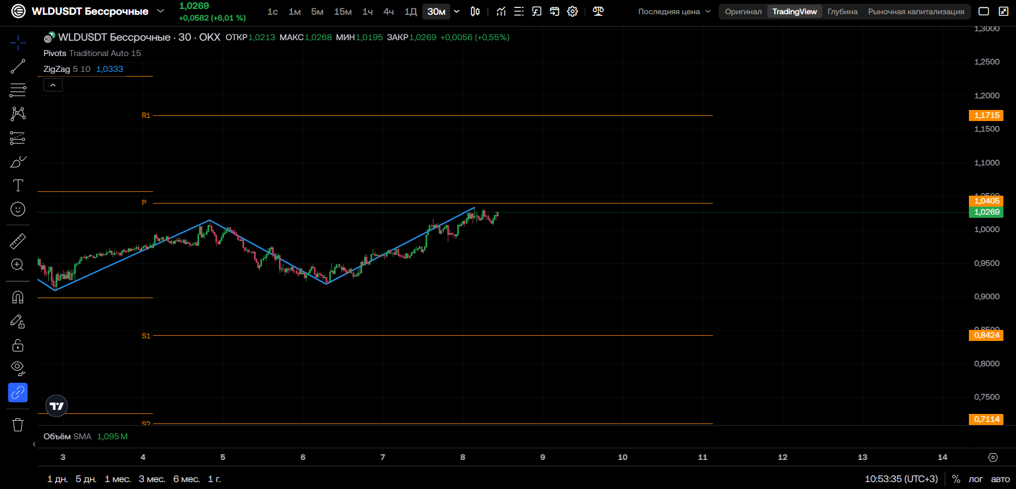Screen dimensions: 1016x489
Task: Open the emoji and icons tool
Action: (18, 209)
